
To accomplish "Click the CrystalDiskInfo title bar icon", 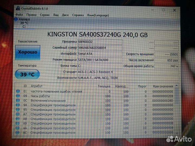I will [x=18, y=8].
